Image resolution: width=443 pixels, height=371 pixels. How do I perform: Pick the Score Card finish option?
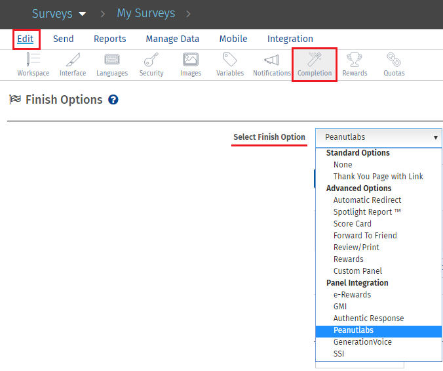(352, 224)
